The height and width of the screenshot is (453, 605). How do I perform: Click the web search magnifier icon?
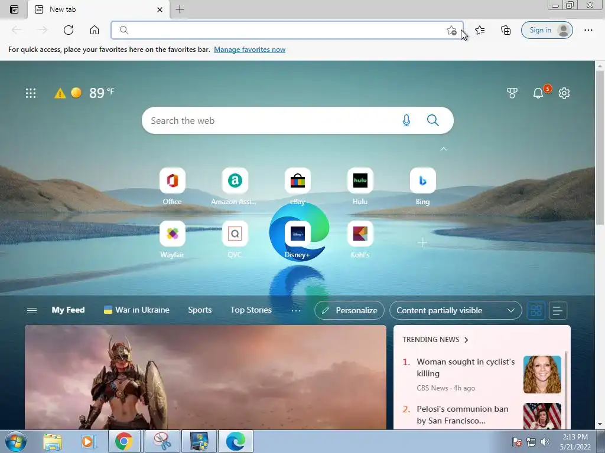tap(433, 120)
